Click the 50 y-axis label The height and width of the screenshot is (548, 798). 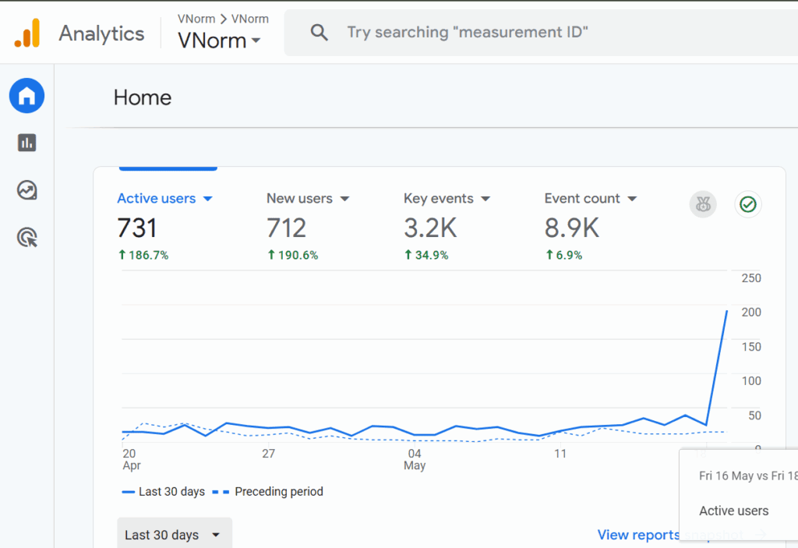pyautogui.click(x=754, y=415)
